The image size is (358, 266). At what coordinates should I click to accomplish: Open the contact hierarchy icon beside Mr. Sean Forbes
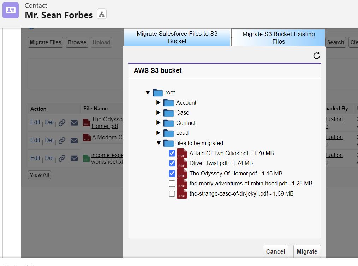102,14
